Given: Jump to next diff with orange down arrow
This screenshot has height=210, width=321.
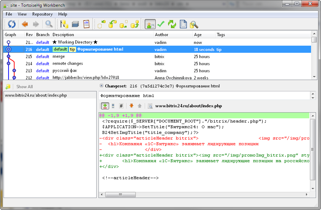Looking at the screenshot, I should 131,106.
